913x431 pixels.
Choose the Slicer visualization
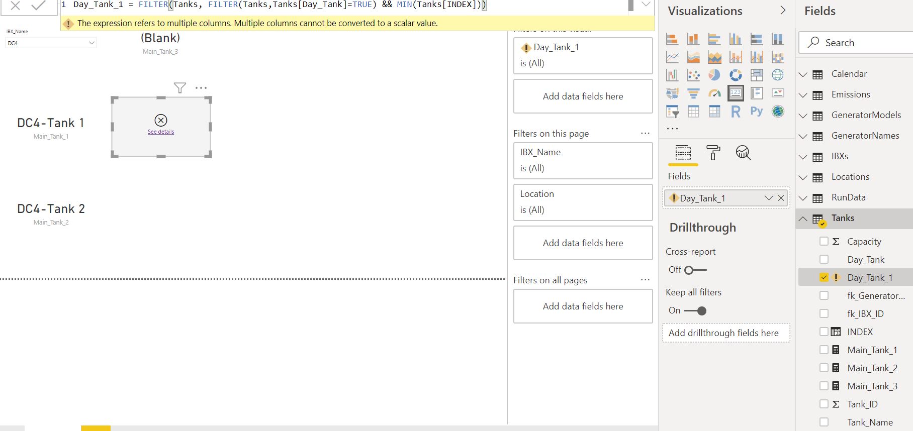(x=672, y=112)
